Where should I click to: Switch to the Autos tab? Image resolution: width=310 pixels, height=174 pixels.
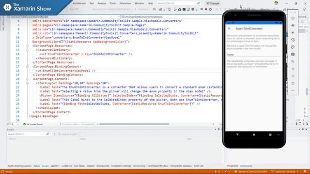click(37, 166)
